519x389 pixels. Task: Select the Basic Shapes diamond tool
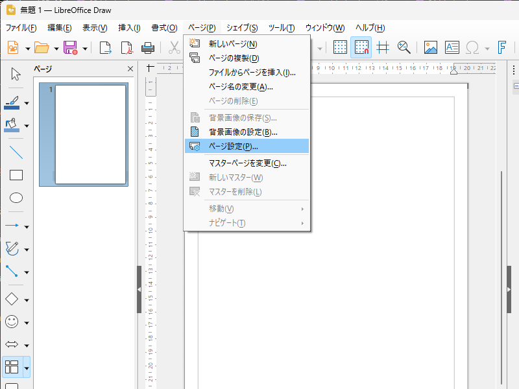point(12,299)
